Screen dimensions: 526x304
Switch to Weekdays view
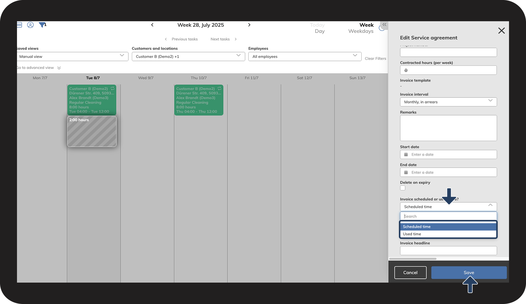[x=361, y=31]
